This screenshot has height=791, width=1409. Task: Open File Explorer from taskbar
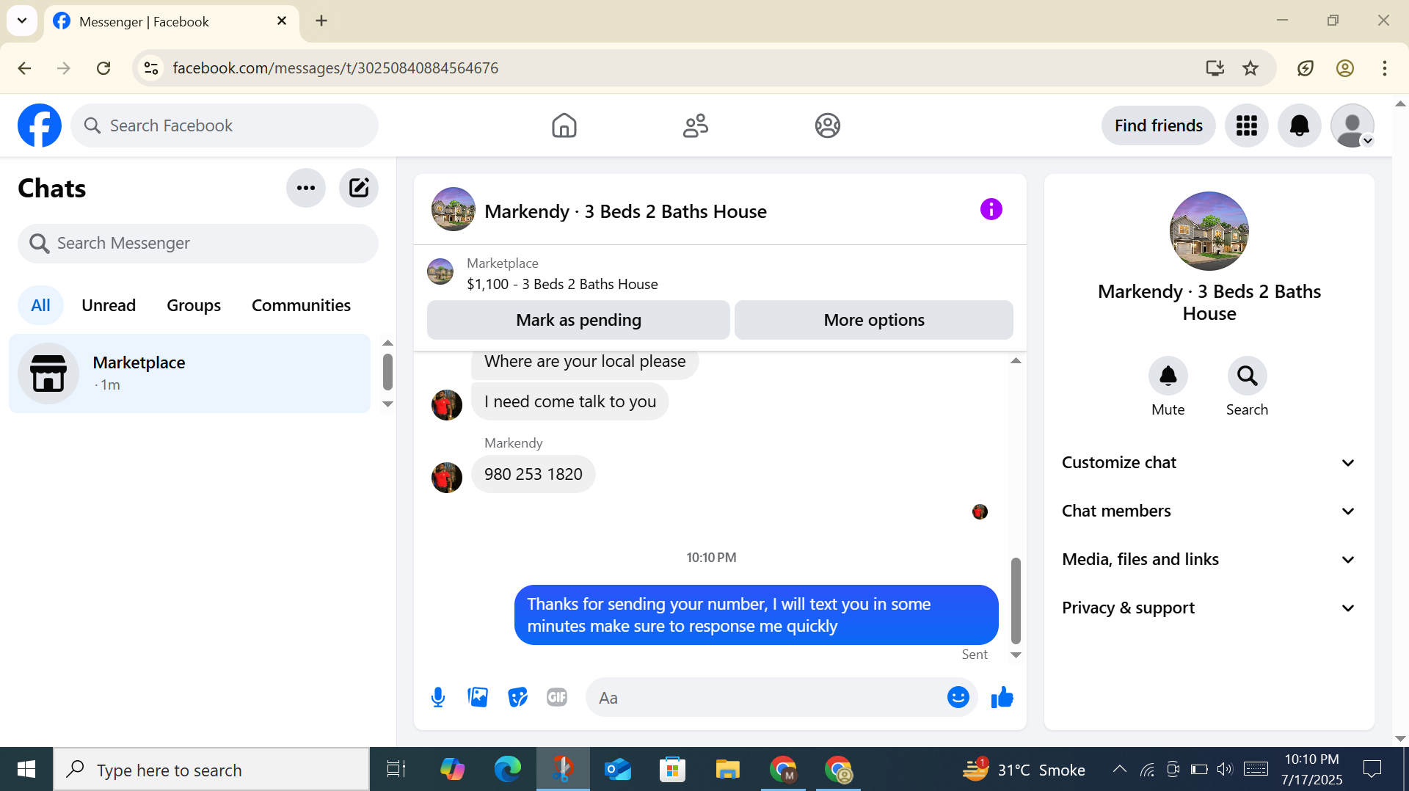pos(727,769)
